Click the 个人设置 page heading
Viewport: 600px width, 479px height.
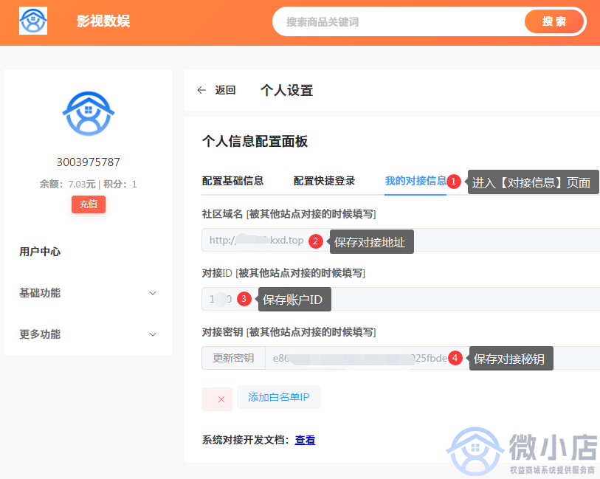(286, 91)
